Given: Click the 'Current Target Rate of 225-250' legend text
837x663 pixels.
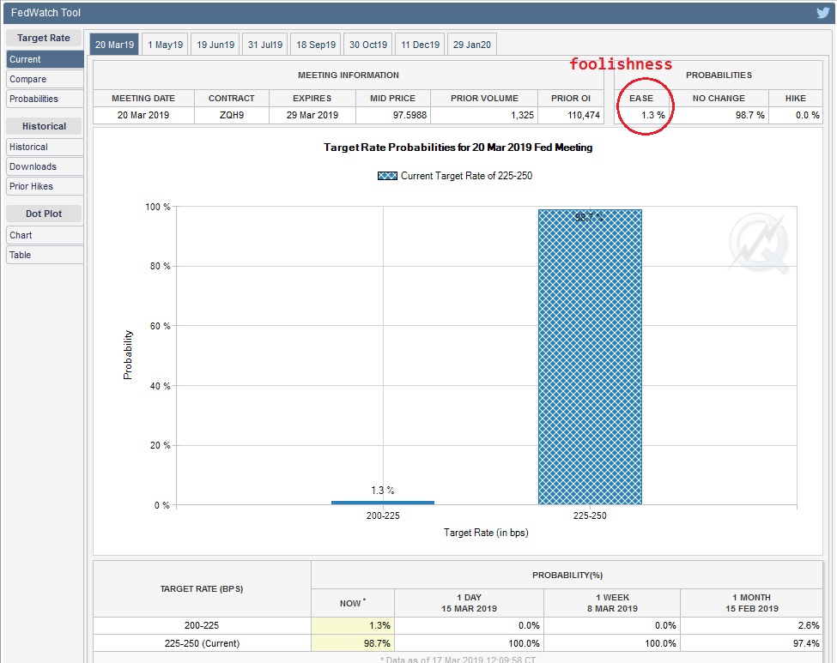Looking at the screenshot, I should (466, 176).
